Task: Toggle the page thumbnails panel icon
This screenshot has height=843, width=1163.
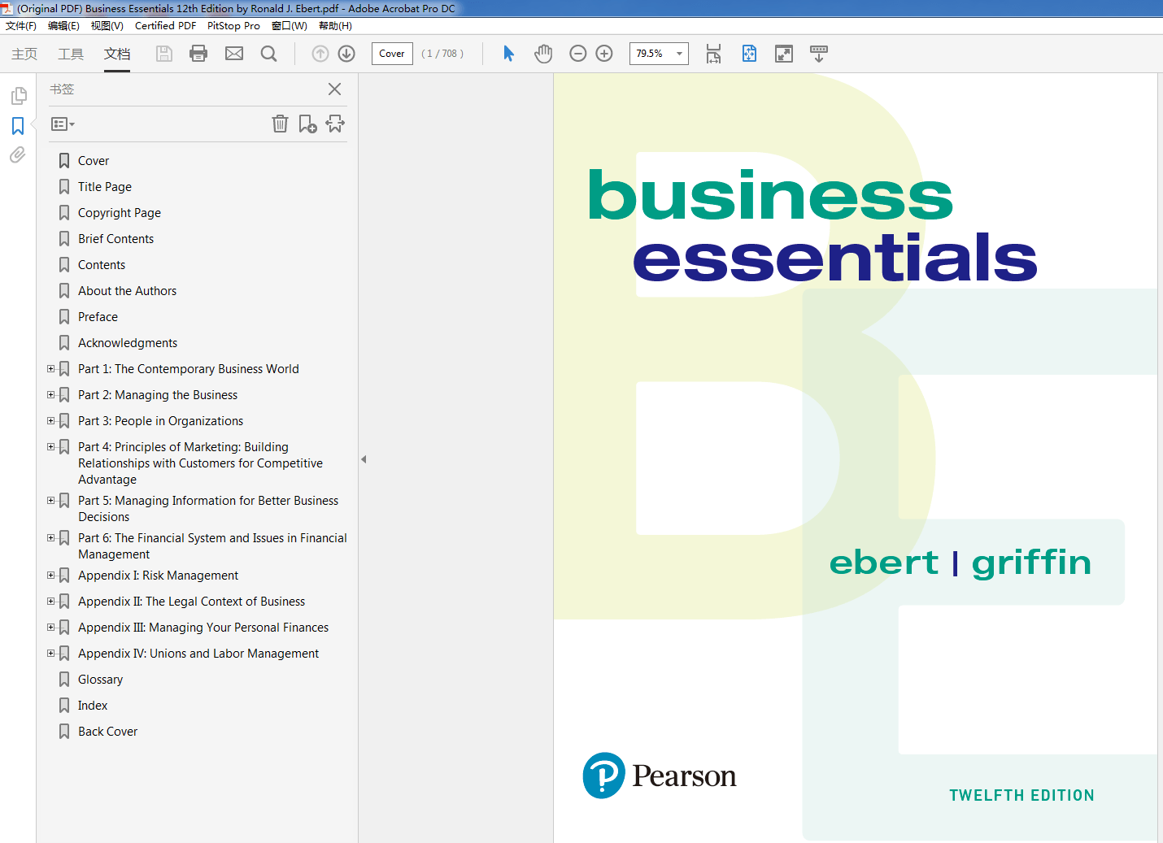Action: pyautogui.click(x=18, y=95)
